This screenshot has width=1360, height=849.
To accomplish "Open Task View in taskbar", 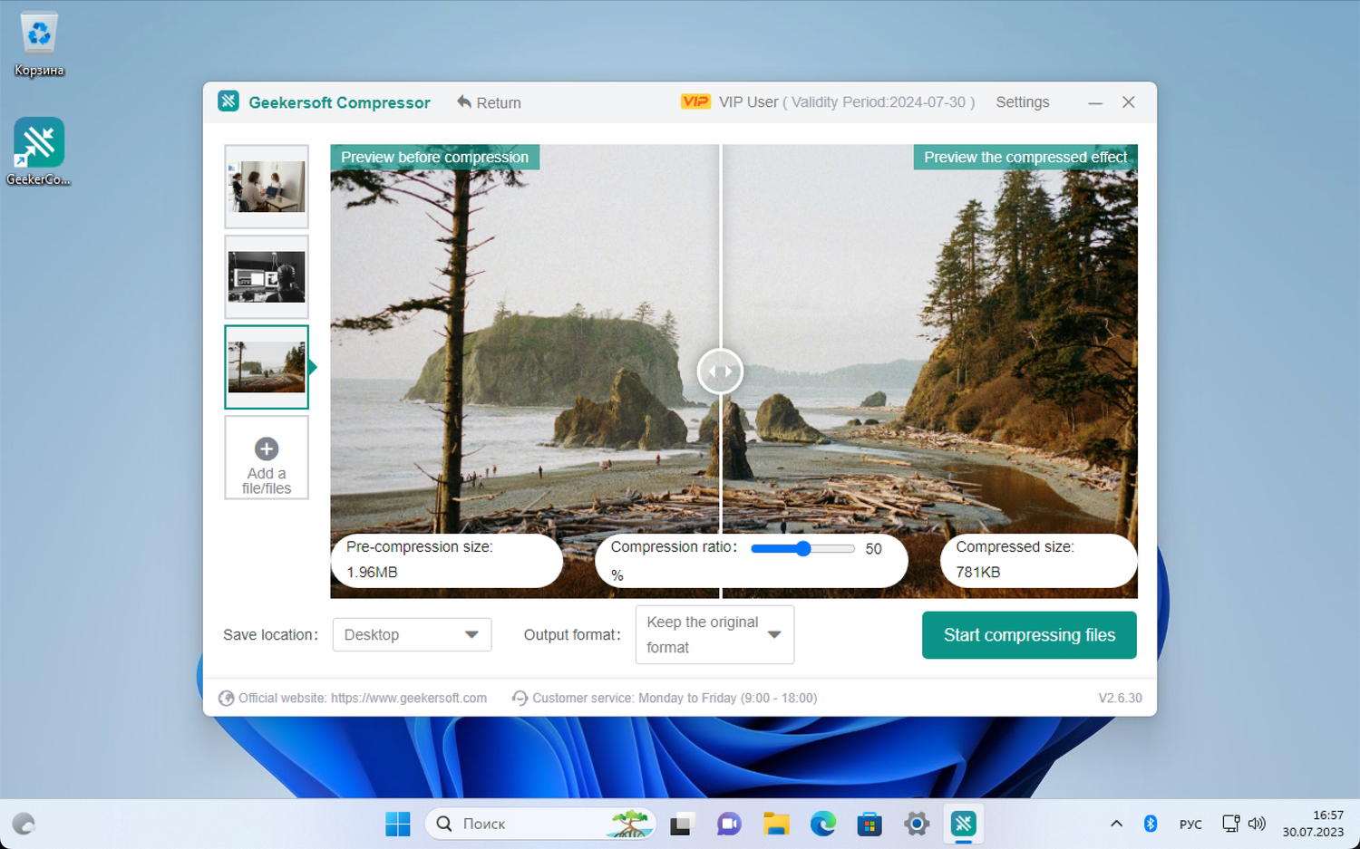I will tap(681, 824).
